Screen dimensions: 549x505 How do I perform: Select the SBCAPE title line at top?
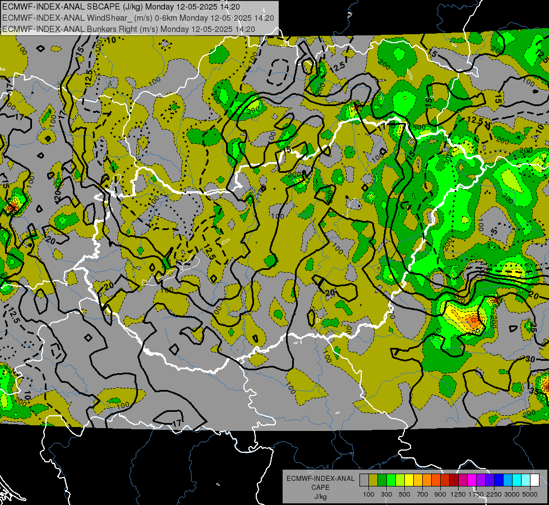(x=121, y=7)
